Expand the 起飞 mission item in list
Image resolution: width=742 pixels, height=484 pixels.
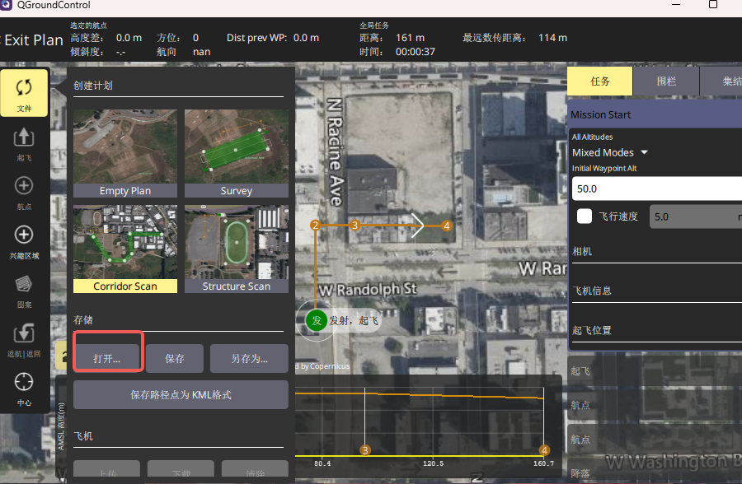tap(655, 371)
